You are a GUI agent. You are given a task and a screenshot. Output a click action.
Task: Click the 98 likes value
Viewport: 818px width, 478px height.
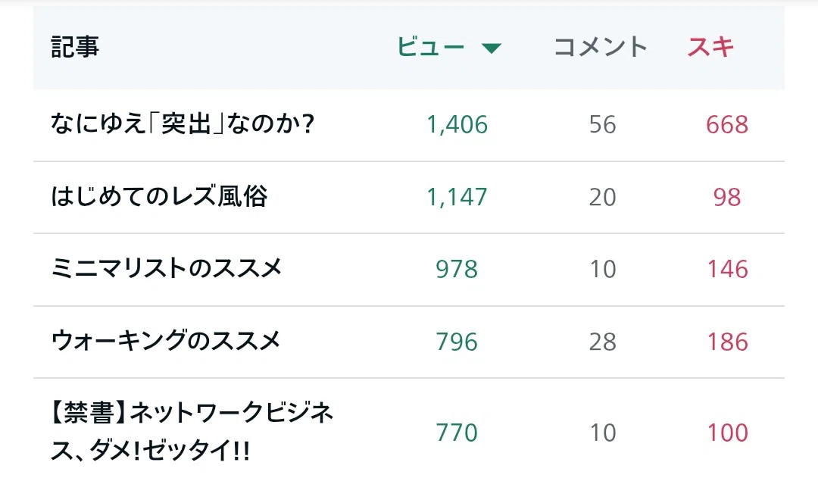(x=727, y=197)
